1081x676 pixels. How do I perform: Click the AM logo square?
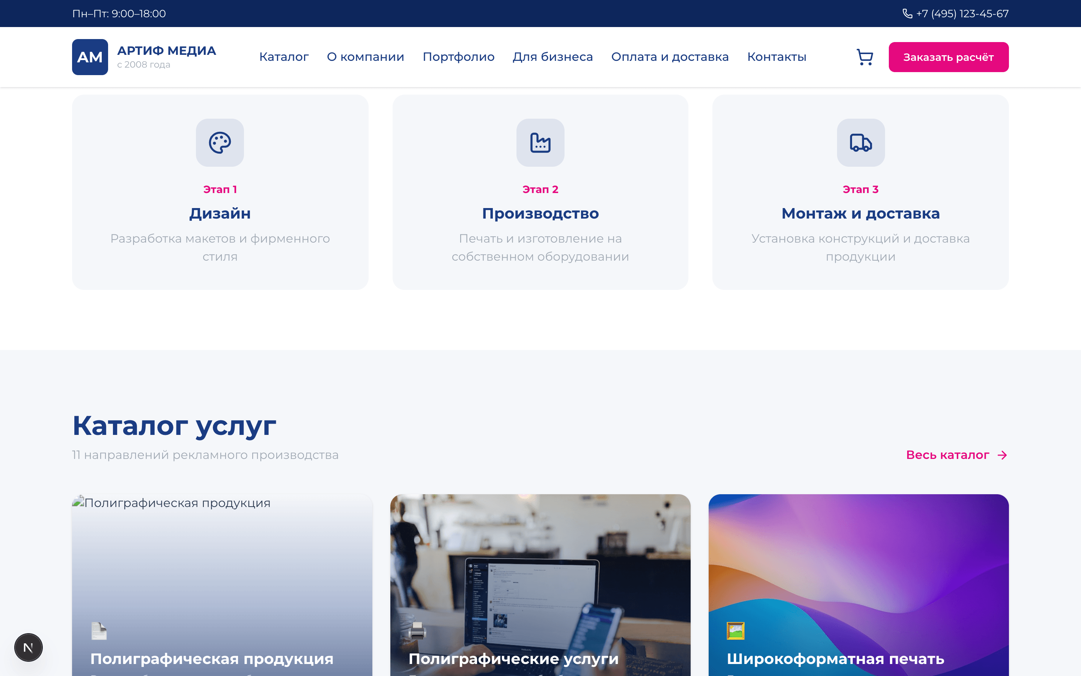[x=90, y=57]
